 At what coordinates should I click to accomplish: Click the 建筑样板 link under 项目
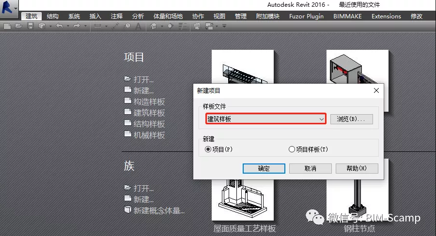(149, 113)
